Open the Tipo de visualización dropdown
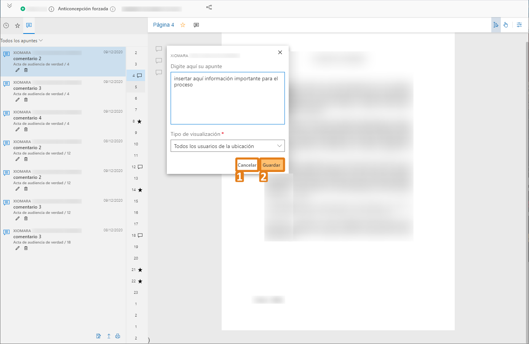Screen dimensions: 529x344 click(x=227, y=146)
